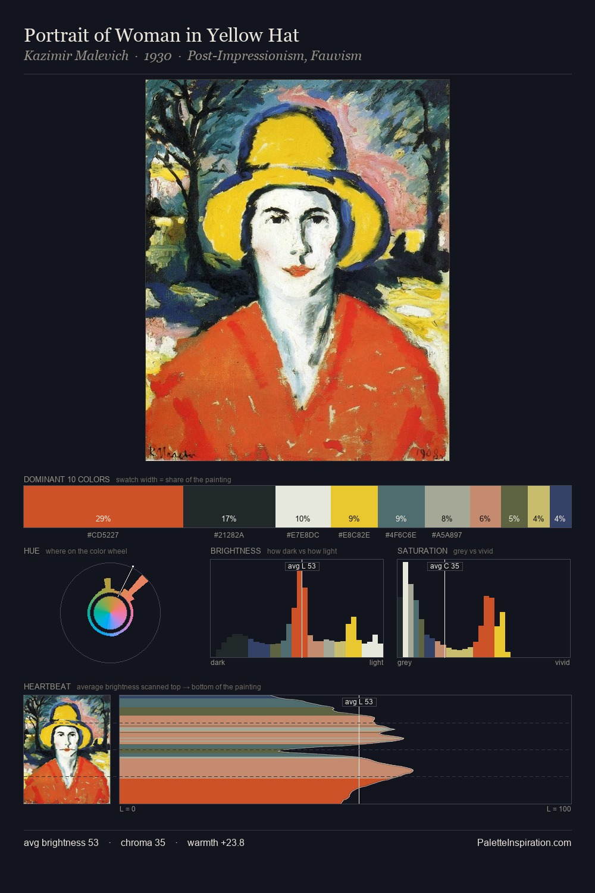The image size is (595, 893).
Task: Click the pale yellow 4% swatch
Action: (538, 507)
